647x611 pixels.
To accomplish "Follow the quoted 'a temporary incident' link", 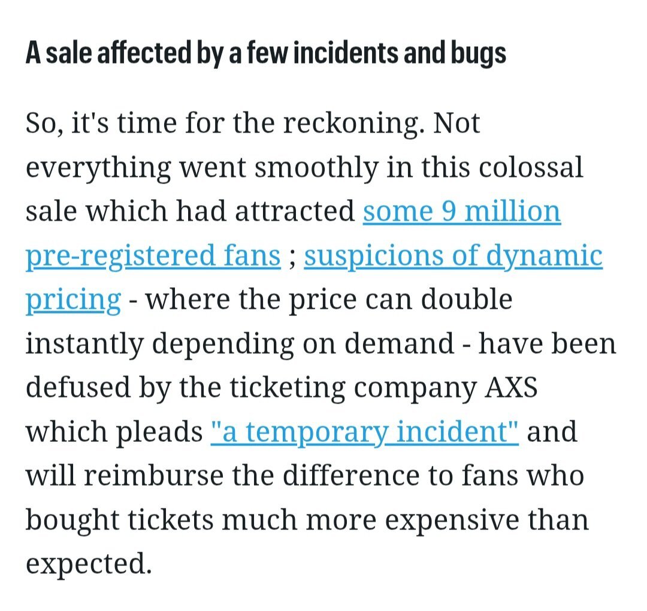I will pos(364,432).
